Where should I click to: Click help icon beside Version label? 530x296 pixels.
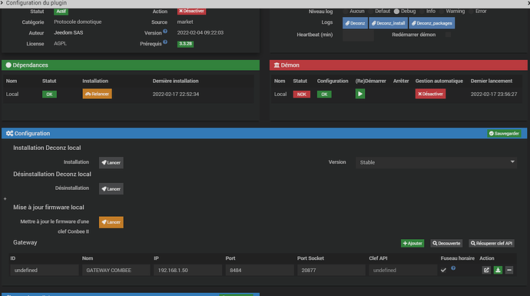point(165,31)
